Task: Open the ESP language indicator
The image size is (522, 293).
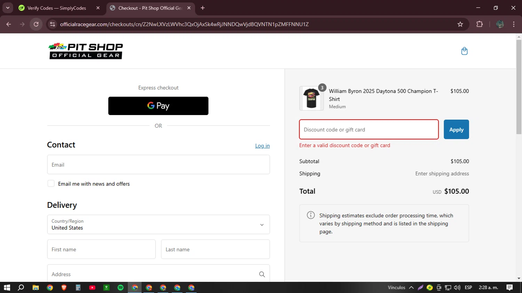Action: point(468,287)
